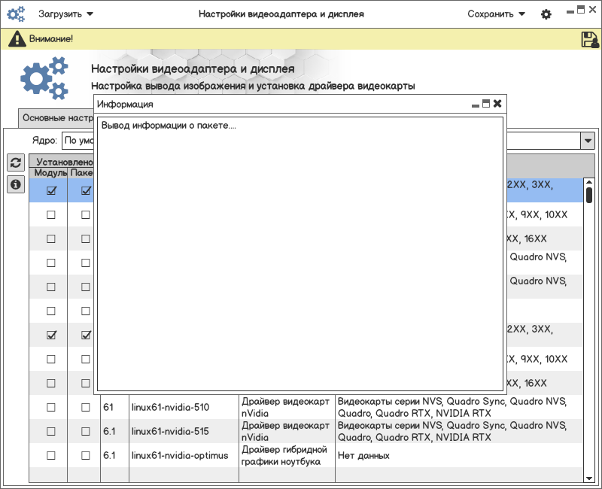Maximize the Информация dialog
Viewport: 602px width, 489px height.
click(x=486, y=104)
